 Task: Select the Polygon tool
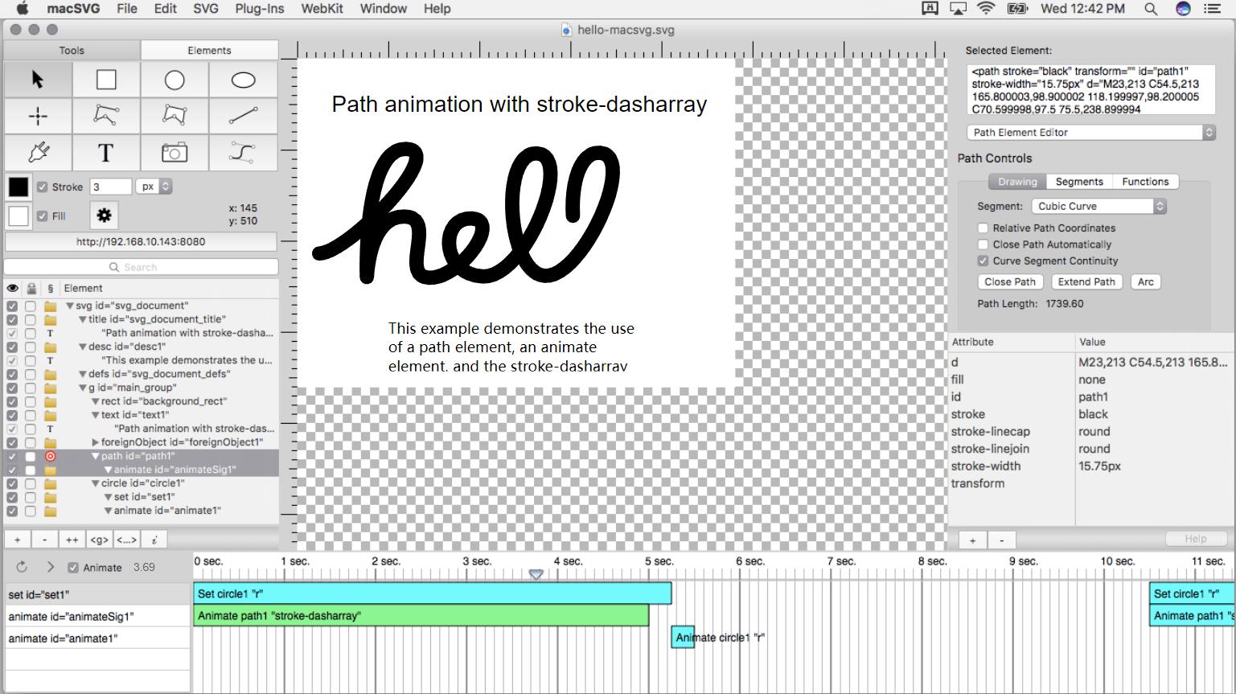[x=175, y=115]
